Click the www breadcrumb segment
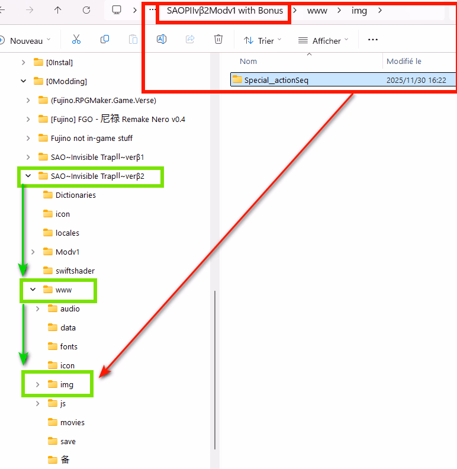Image resolution: width=457 pixels, height=469 pixels. (317, 11)
